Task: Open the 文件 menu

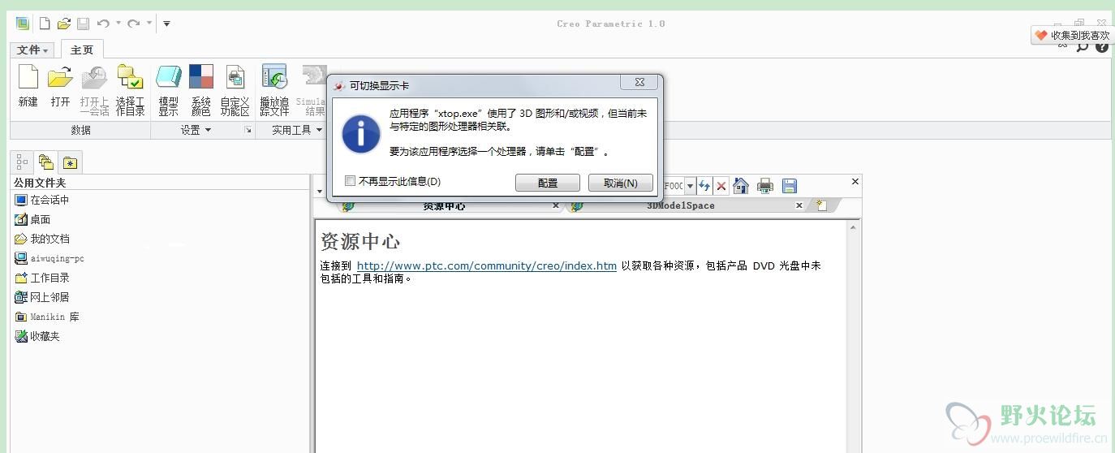Action: click(x=33, y=50)
